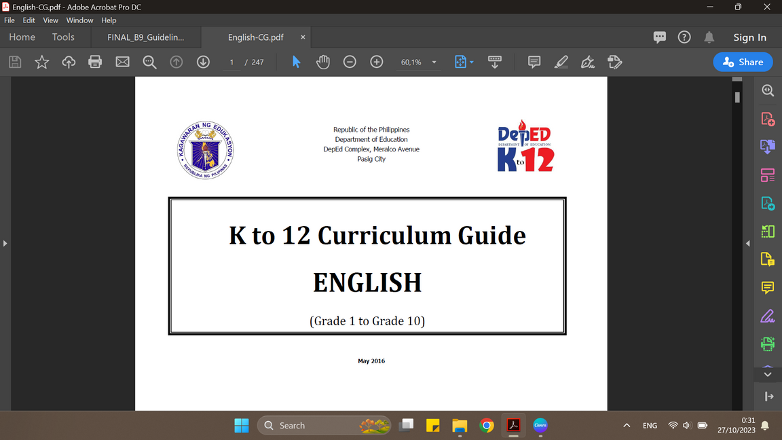Open the Add comment sticky note tool
Viewport: 782px width, 440px height.
coord(534,62)
